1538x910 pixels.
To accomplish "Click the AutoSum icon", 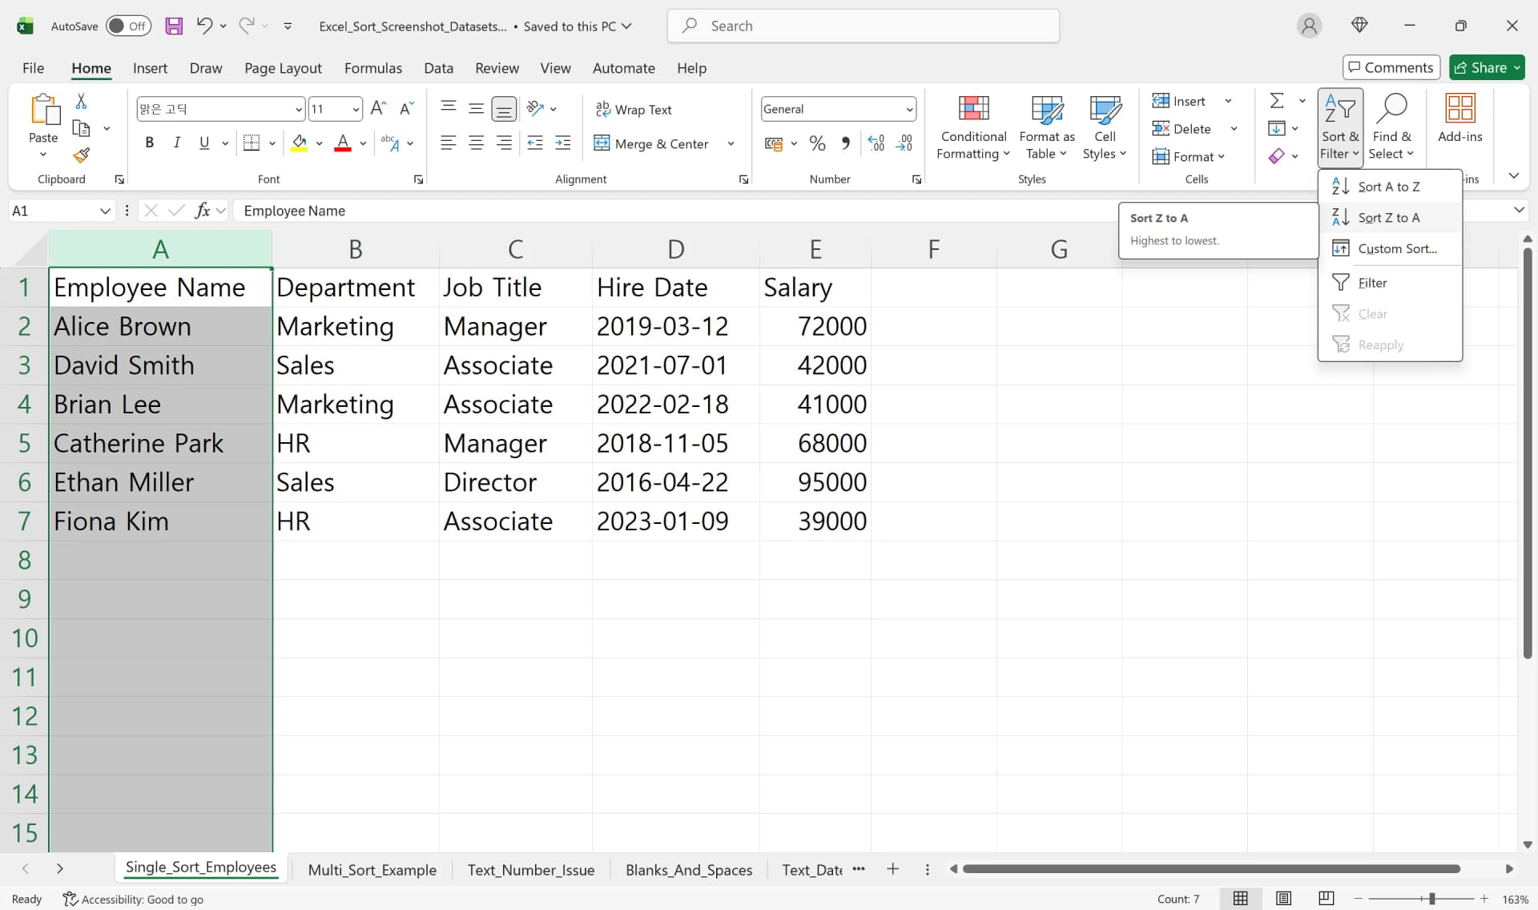I will pos(1276,100).
